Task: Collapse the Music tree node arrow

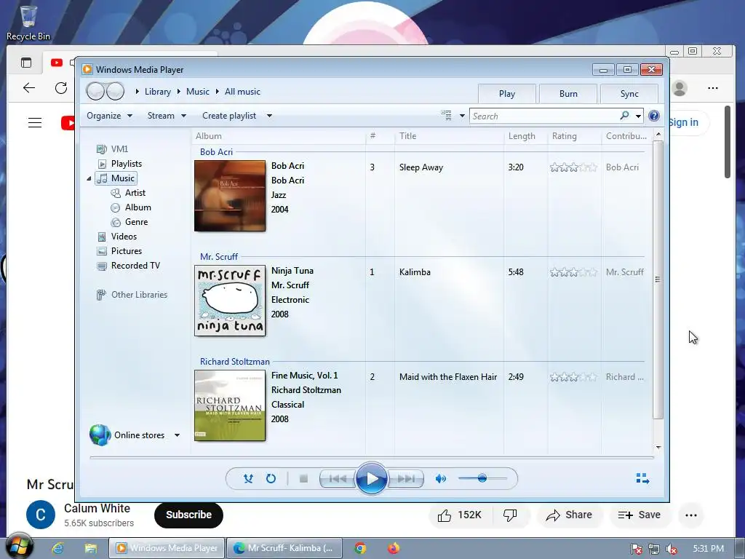Action: point(89,178)
